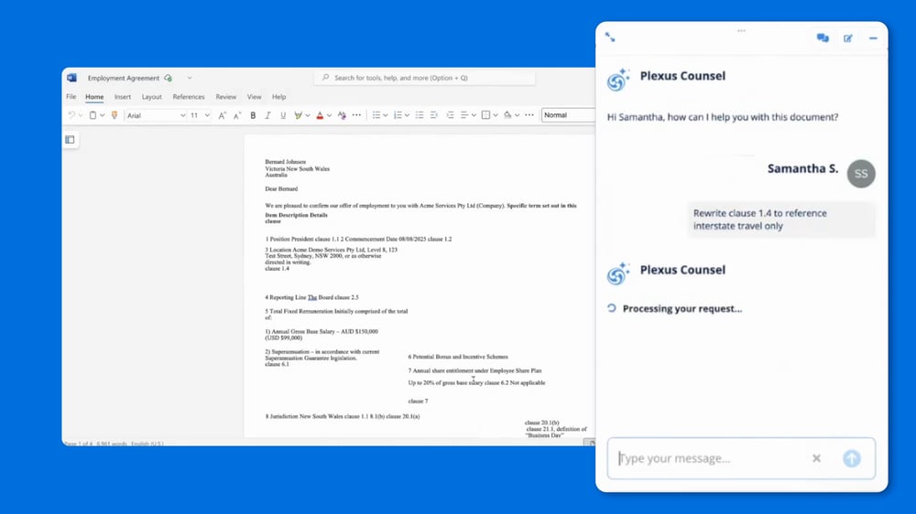Viewport: 916px width, 514px height.
Task: Open the font size 11 dropdown
Action: (207, 115)
